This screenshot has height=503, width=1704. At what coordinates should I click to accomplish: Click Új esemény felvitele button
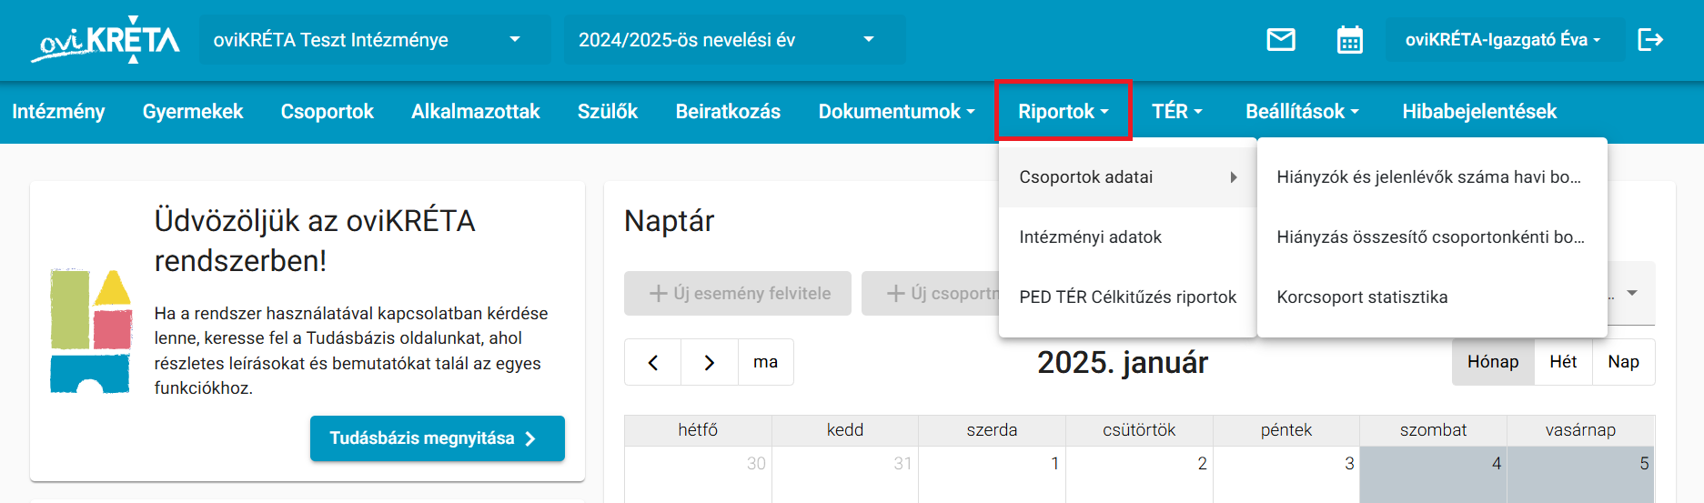tap(738, 294)
